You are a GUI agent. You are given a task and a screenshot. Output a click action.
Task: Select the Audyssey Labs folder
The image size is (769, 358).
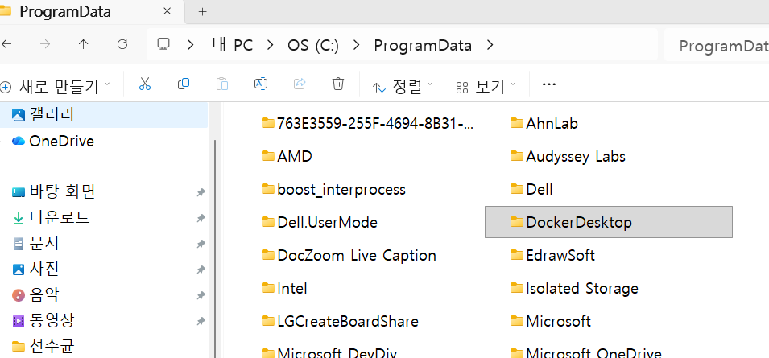click(x=568, y=156)
